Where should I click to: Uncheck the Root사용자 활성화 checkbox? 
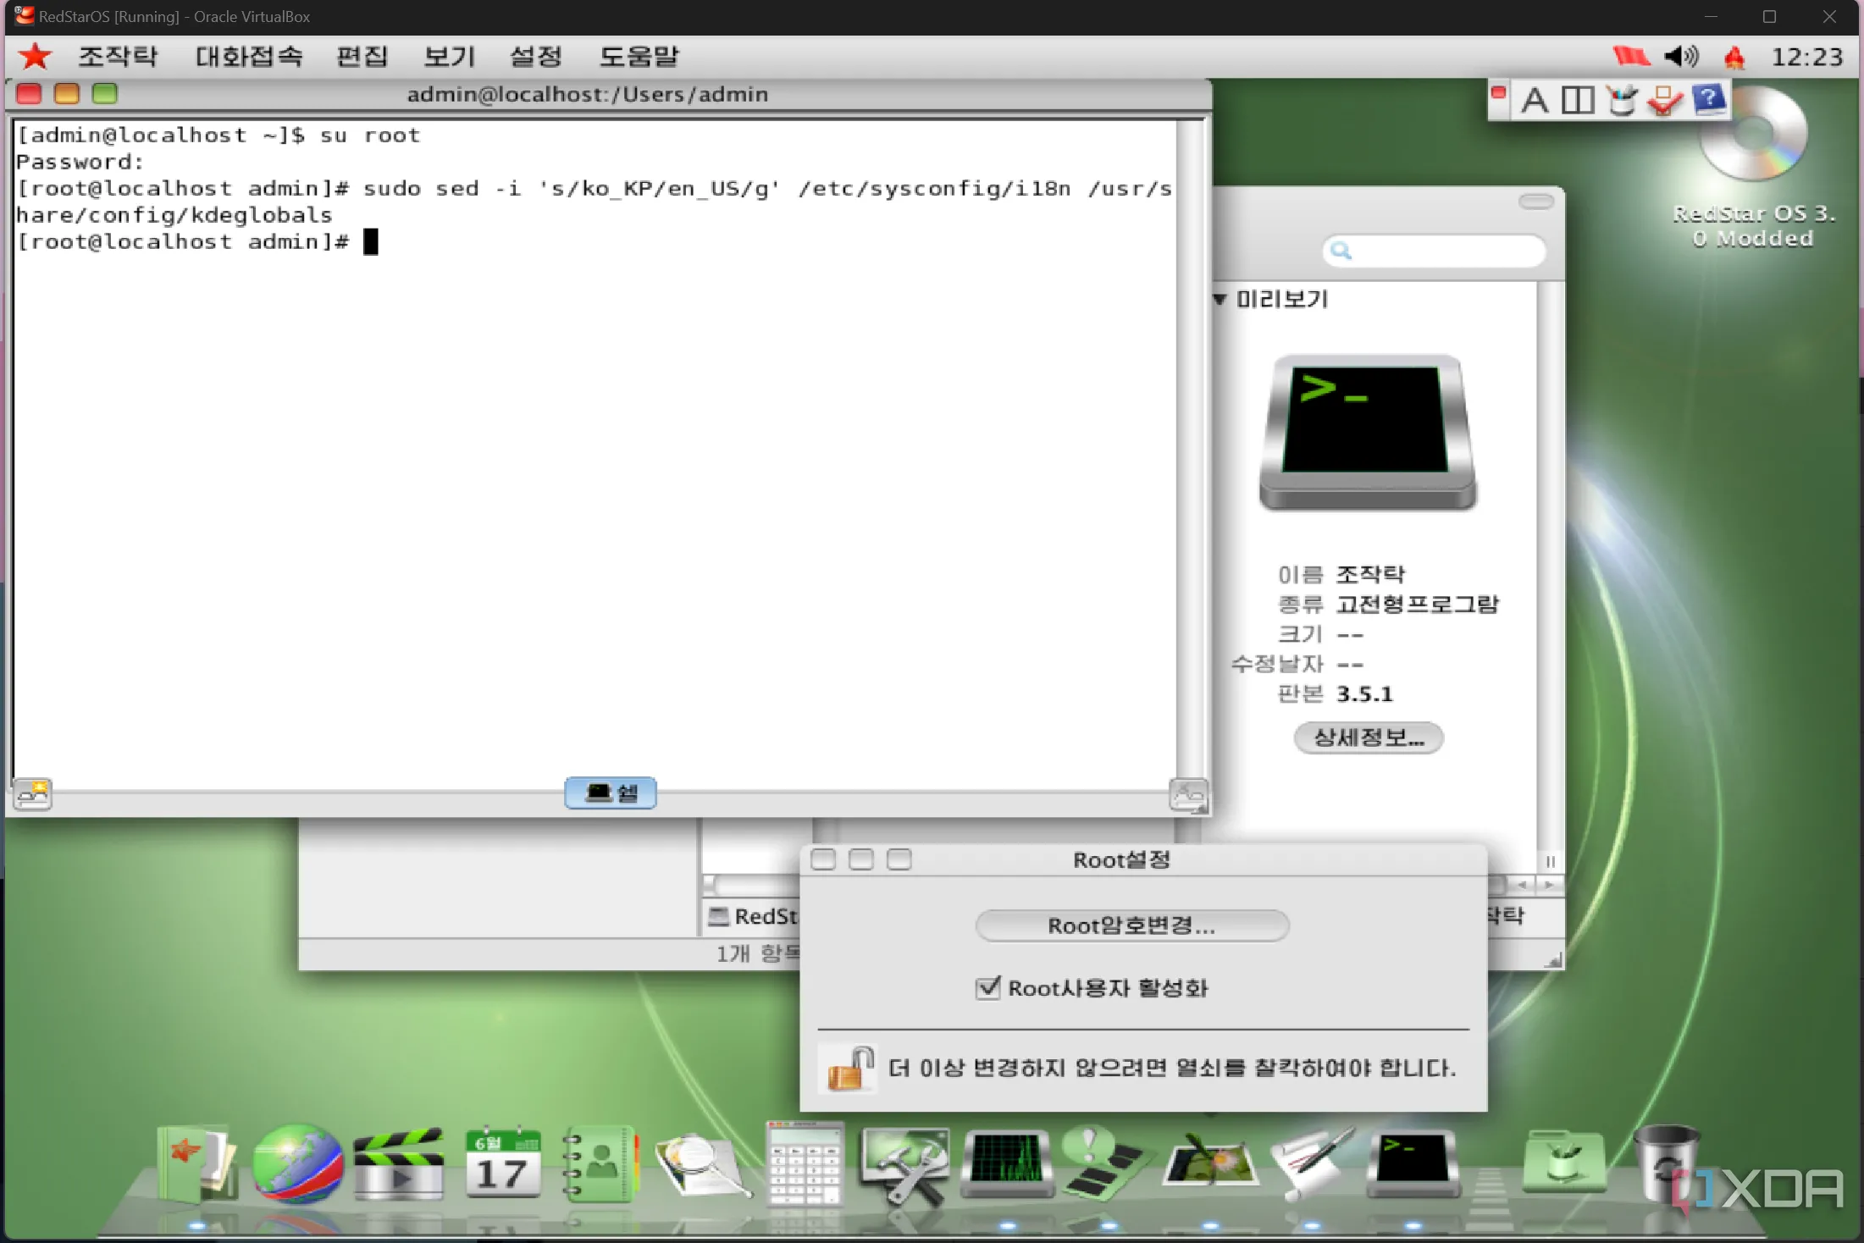tap(987, 987)
